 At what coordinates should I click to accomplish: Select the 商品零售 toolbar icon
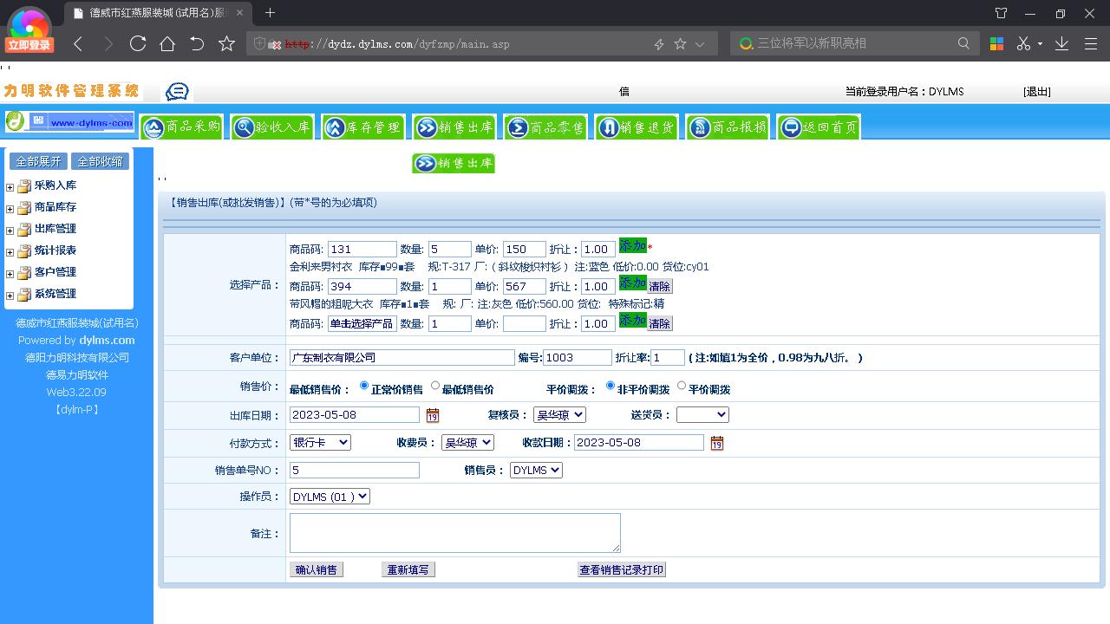coord(545,126)
